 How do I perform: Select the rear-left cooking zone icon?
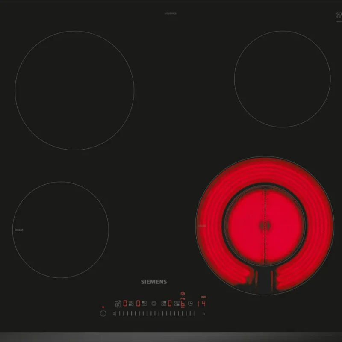pos(144,304)
